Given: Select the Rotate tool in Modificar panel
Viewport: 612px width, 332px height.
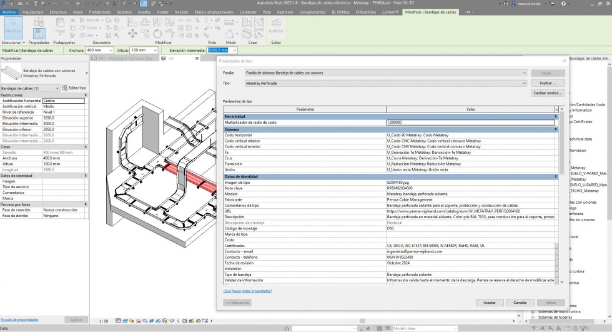Looking at the screenshot, I should pos(157,34).
